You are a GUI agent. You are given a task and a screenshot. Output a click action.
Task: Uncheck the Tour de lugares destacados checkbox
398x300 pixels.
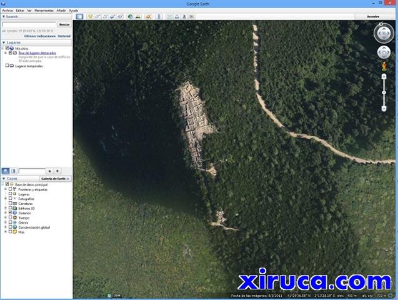(10, 52)
